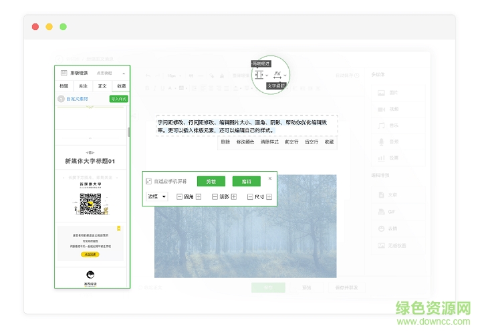
Task: Click the green 导入样式 button
Action: click(119, 99)
